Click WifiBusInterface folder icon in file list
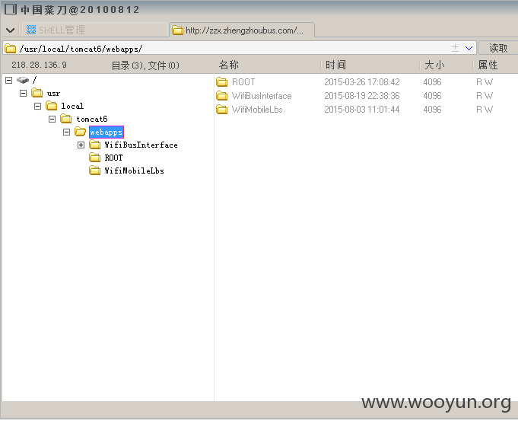This screenshot has height=424, width=518. 222,96
